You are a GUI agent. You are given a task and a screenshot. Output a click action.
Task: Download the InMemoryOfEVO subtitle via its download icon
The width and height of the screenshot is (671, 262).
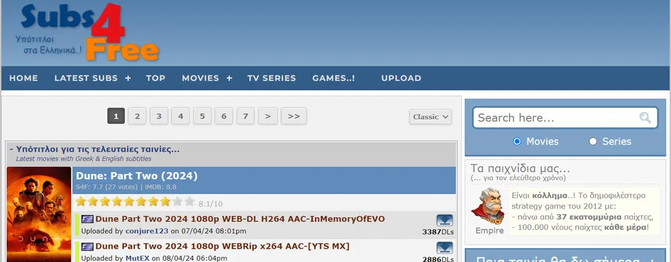click(x=445, y=220)
